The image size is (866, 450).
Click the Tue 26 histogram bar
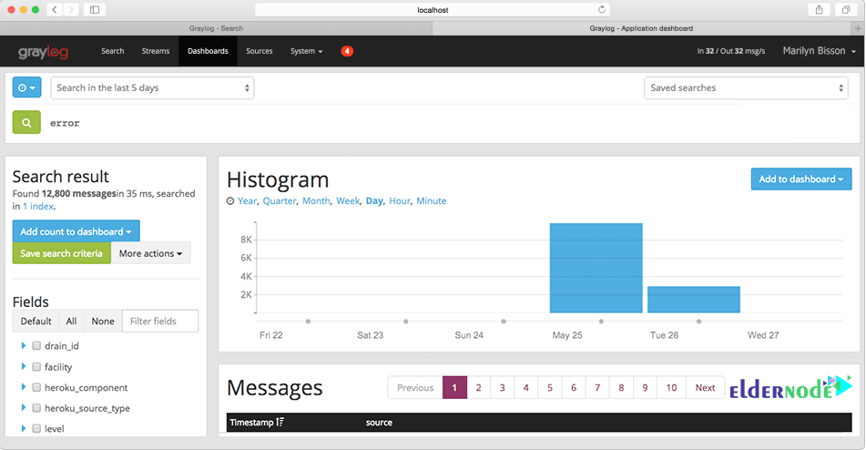(x=694, y=300)
